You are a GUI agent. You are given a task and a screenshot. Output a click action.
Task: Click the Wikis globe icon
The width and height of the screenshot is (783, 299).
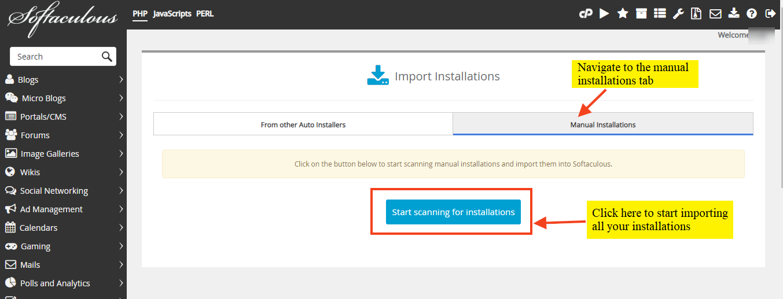coord(9,172)
